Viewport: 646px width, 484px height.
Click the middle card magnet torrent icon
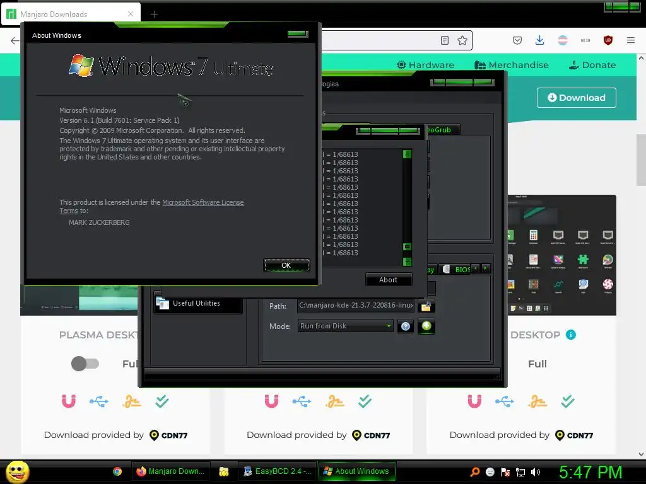click(271, 401)
